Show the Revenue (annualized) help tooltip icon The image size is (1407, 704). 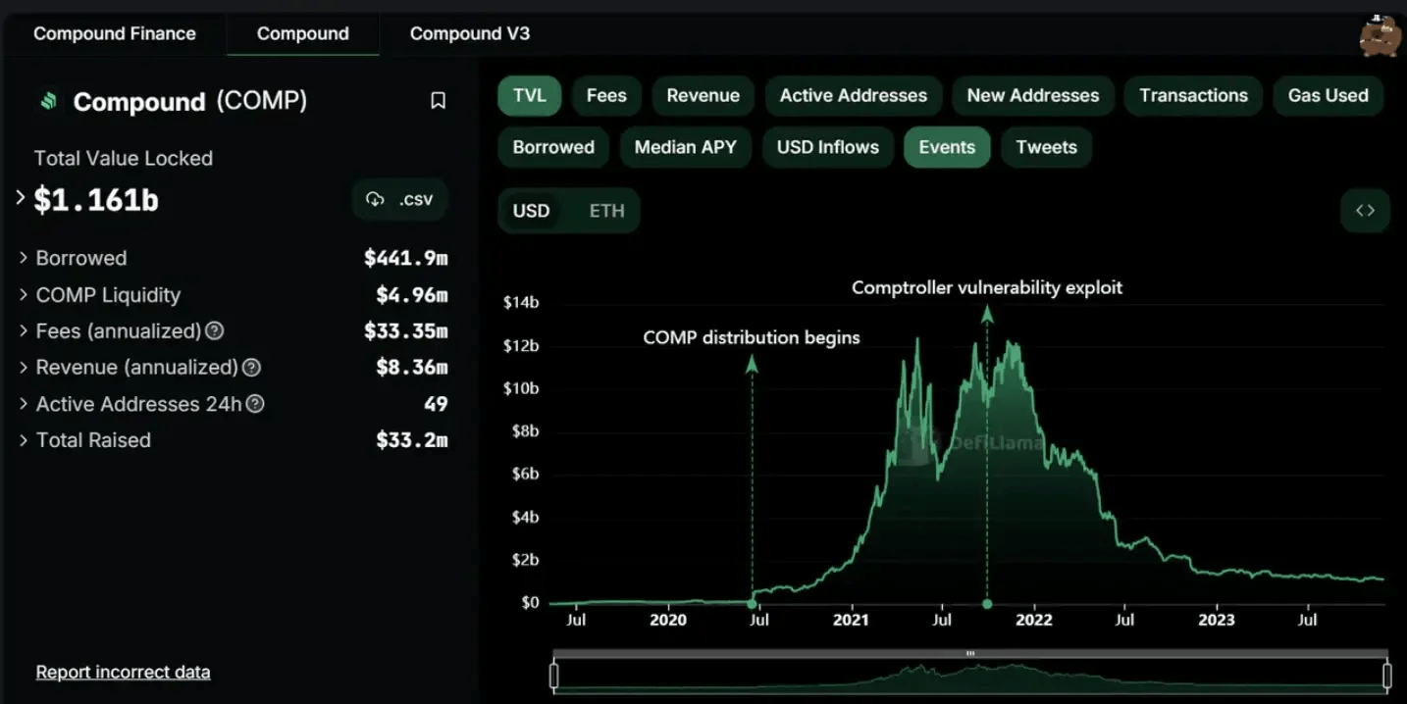[x=251, y=368]
